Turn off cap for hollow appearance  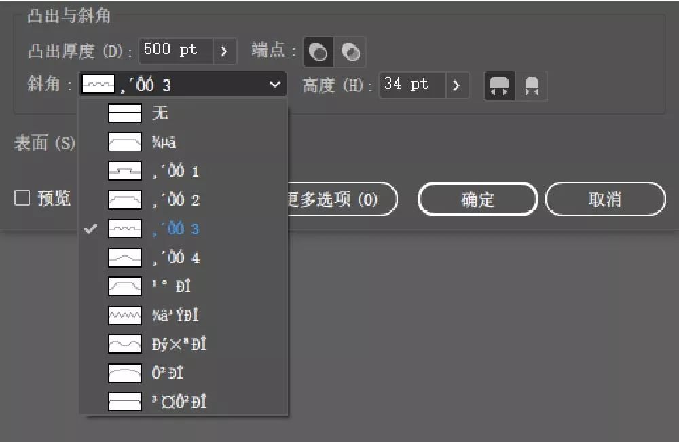350,52
